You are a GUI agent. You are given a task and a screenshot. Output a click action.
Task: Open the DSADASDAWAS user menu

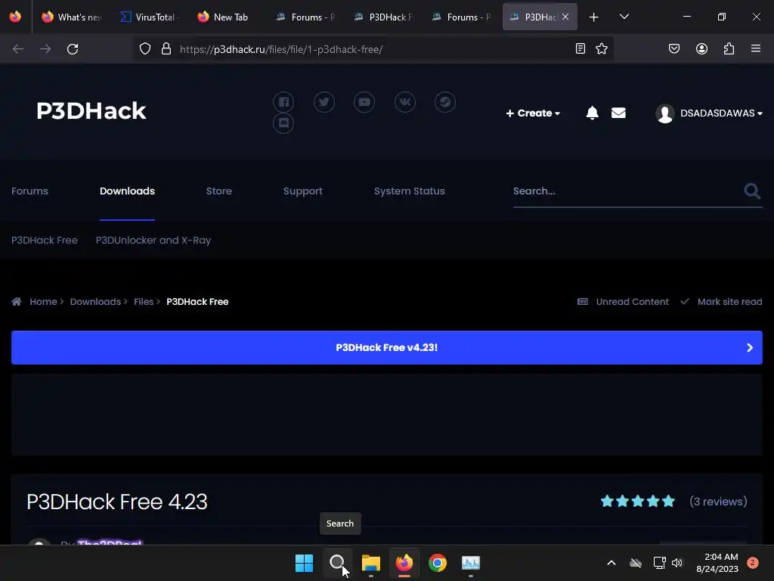pos(709,113)
